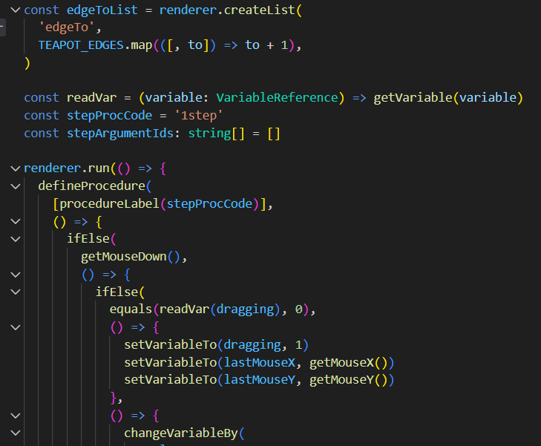Click setVariableTo(dragging, 1) line
The image size is (541, 446).
click(x=217, y=345)
